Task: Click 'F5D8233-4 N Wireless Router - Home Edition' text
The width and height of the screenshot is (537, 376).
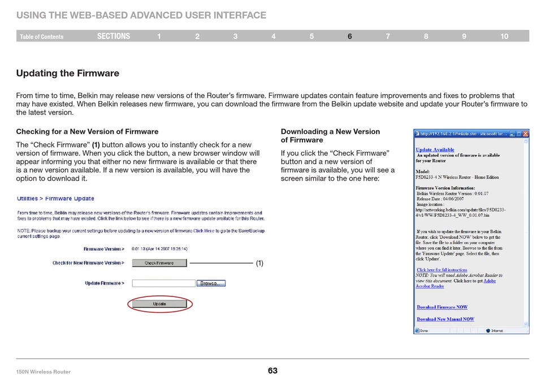Action: click(457, 177)
